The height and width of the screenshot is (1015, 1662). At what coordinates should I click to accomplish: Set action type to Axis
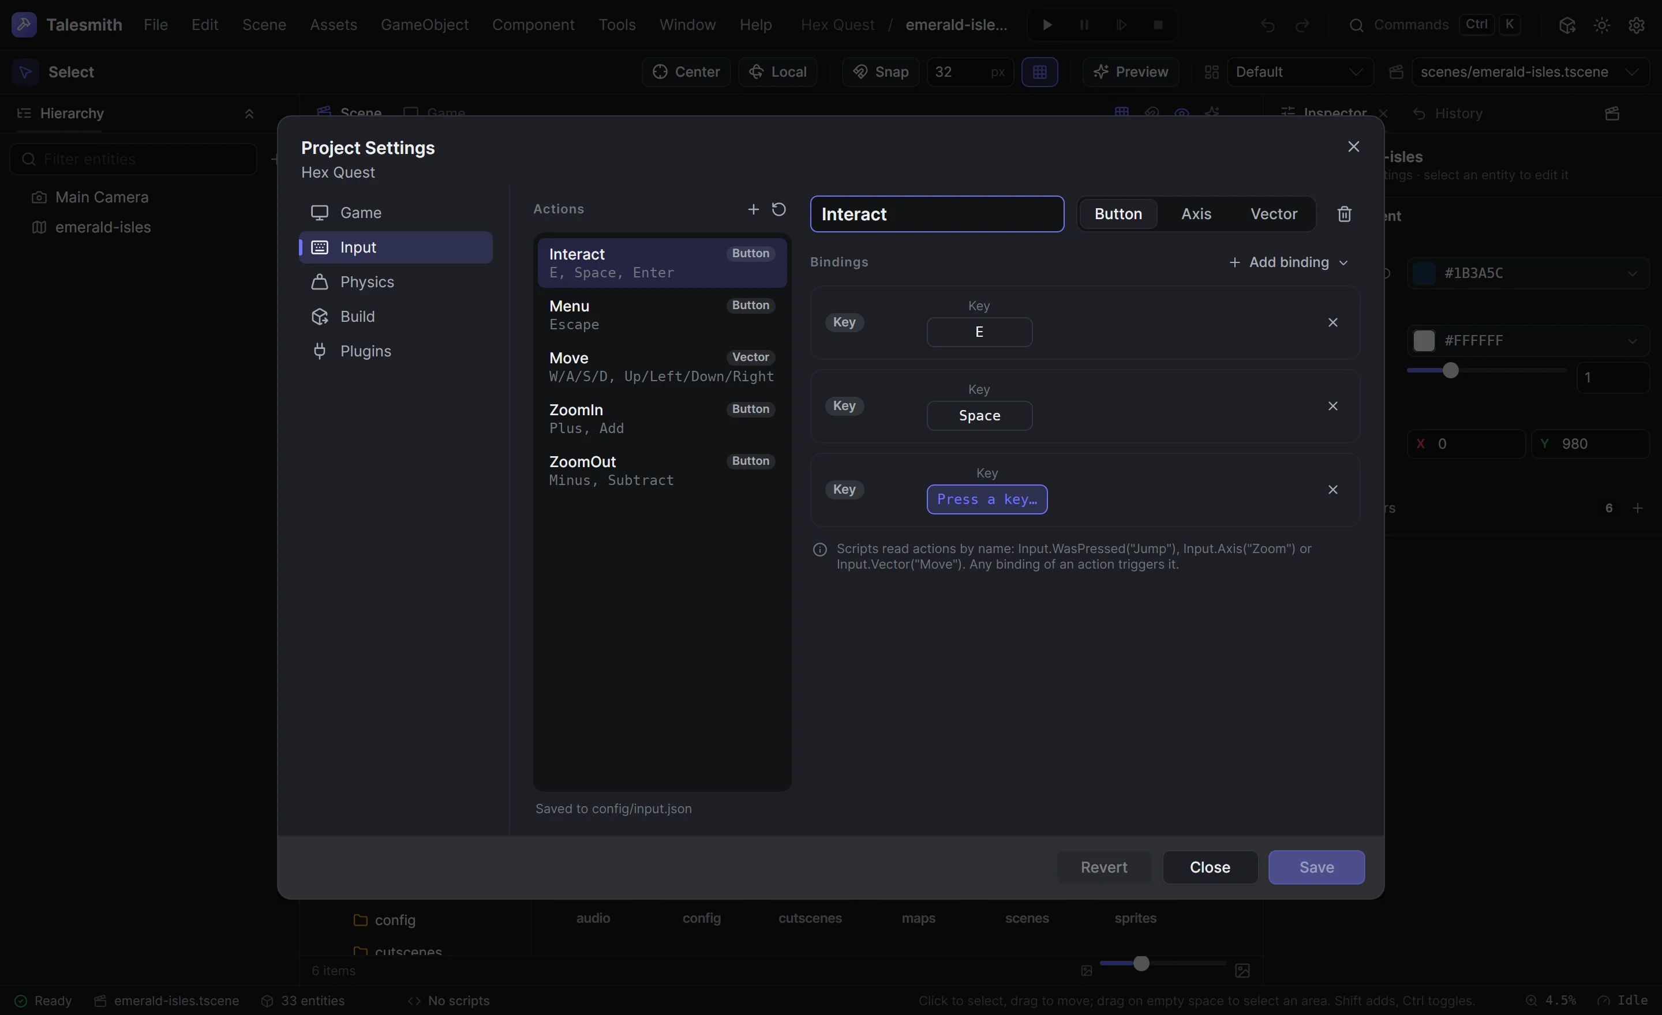(1196, 215)
